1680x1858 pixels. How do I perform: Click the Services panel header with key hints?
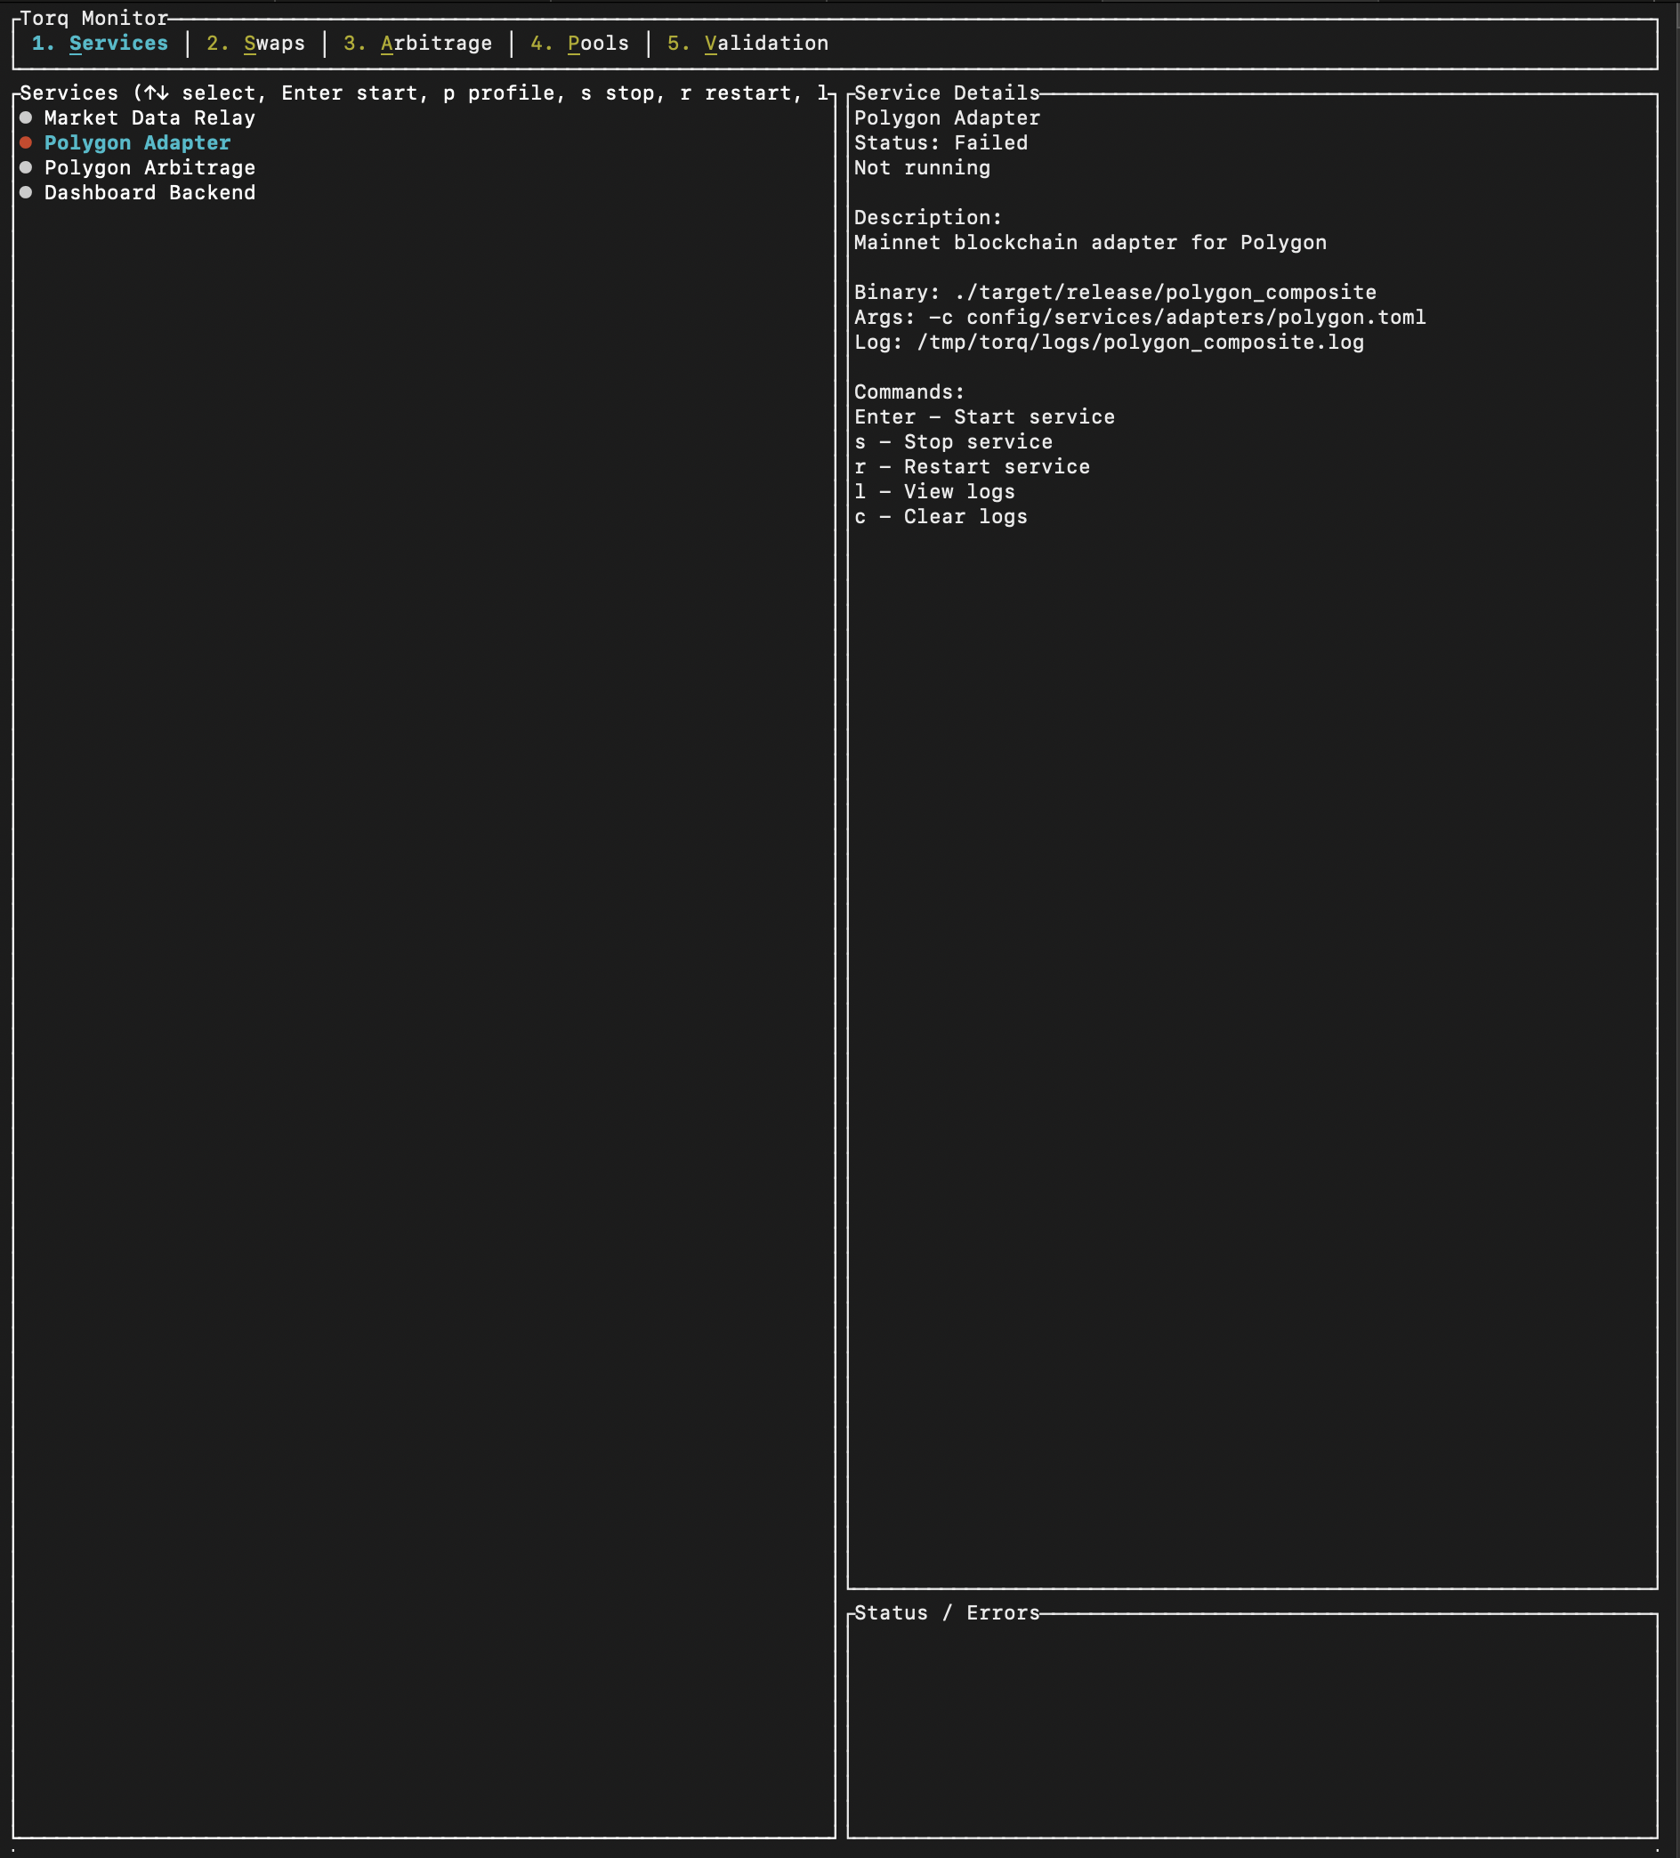coord(424,93)
